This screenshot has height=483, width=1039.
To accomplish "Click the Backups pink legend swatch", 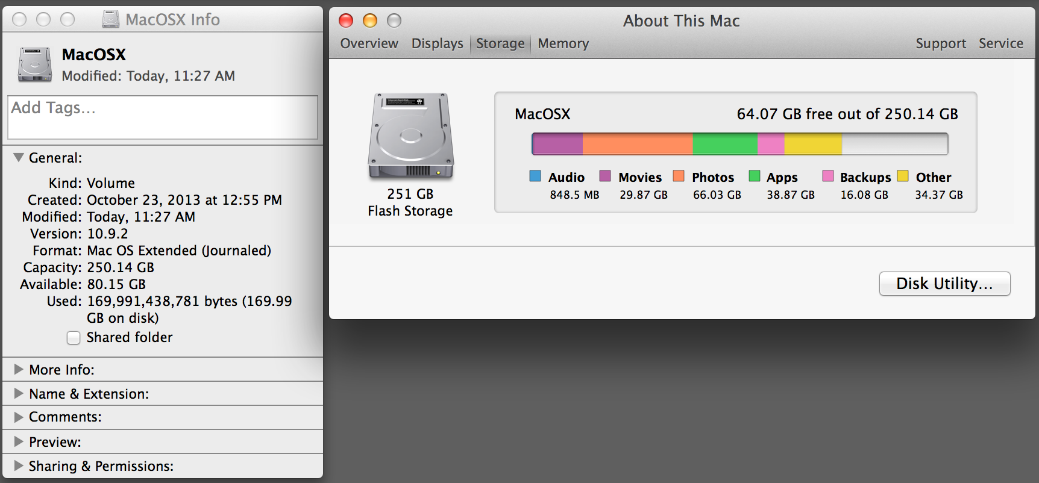I will tap(828, 176).
